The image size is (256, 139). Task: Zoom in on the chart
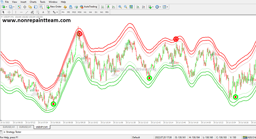(x=120, y=7)
